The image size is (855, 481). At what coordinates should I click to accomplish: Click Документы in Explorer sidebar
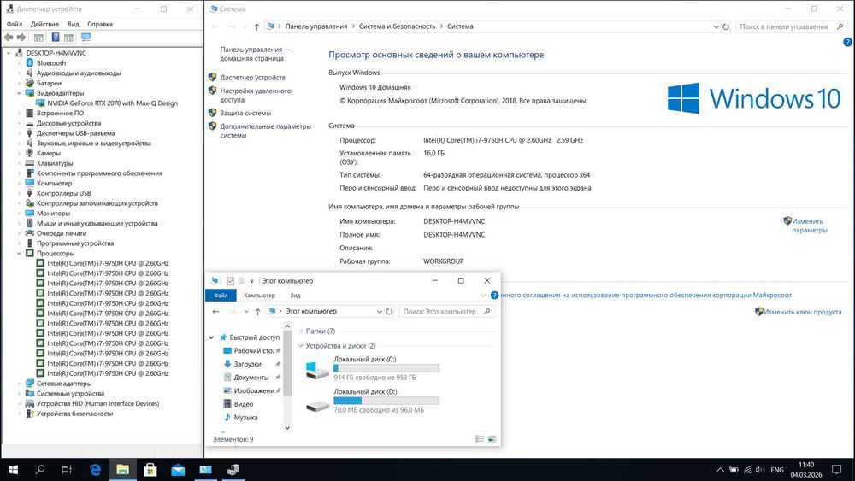[251, 377]
